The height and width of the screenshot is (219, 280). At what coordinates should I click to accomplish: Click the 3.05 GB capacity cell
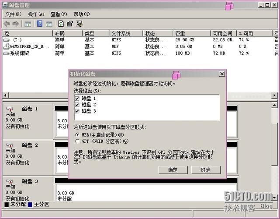tap(183, 46)
